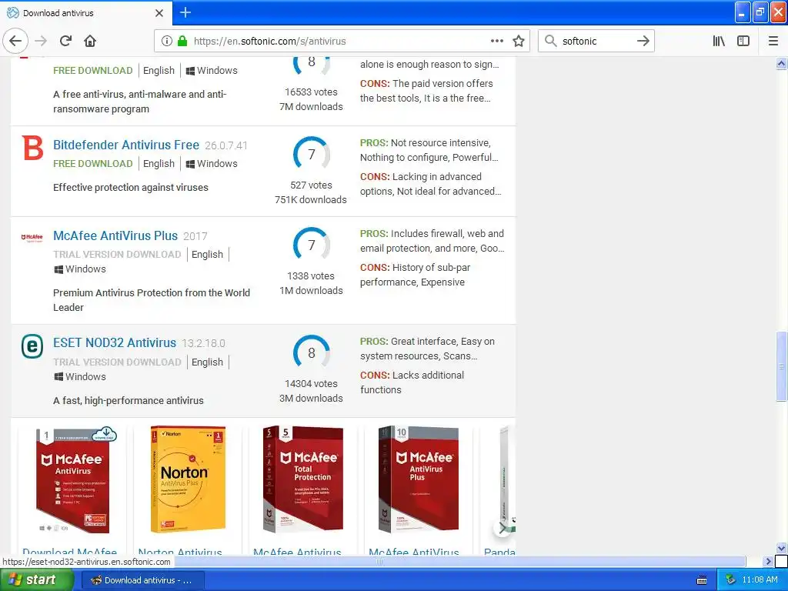View the secure connection padlock
The width and height of the screenshot is (788, 591).
click(182, 42)
